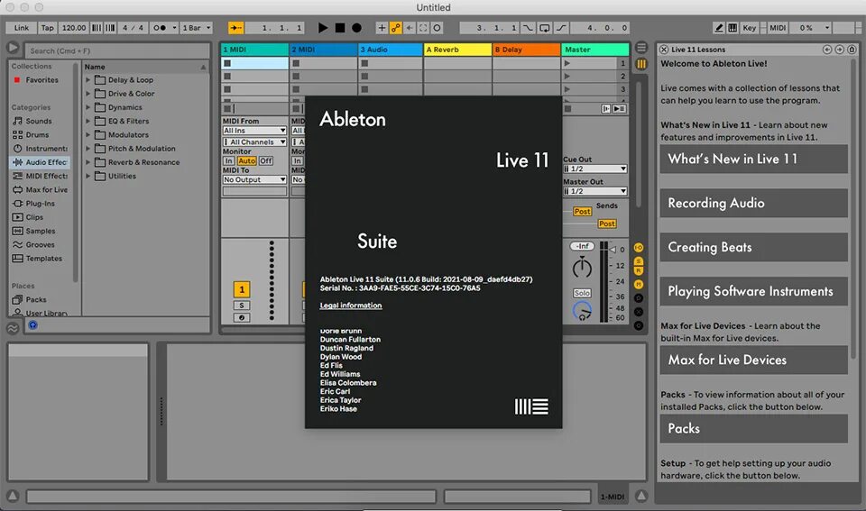The image size is (866, 511).
Task: Toggle the Loop switch
Action: [545, 28]
